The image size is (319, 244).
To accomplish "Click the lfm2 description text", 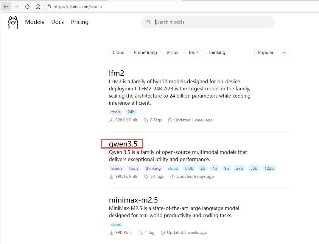I will [180, 92].
